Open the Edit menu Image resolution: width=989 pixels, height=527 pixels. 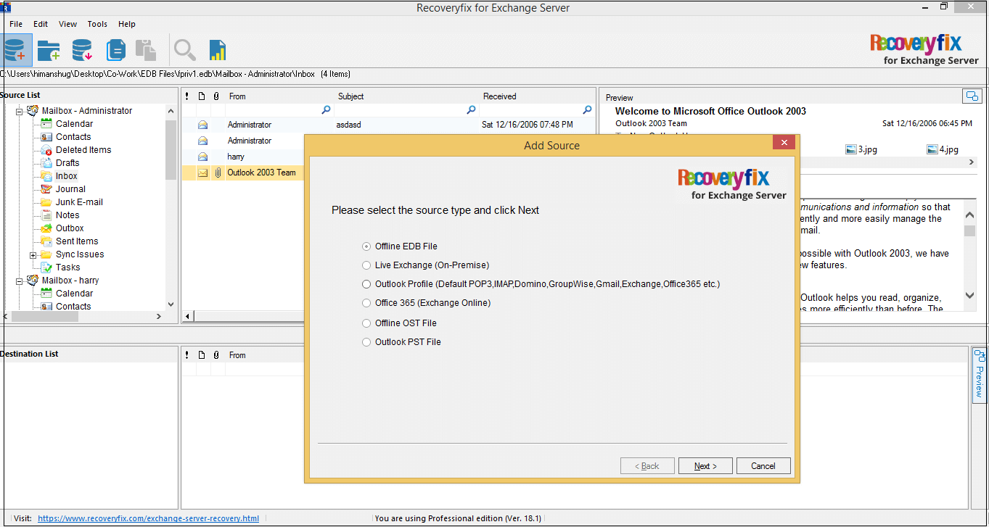41,24
